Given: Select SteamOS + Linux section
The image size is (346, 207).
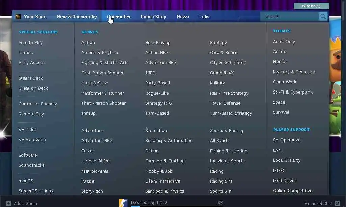Looking at the screenshot, I should 36,191.
